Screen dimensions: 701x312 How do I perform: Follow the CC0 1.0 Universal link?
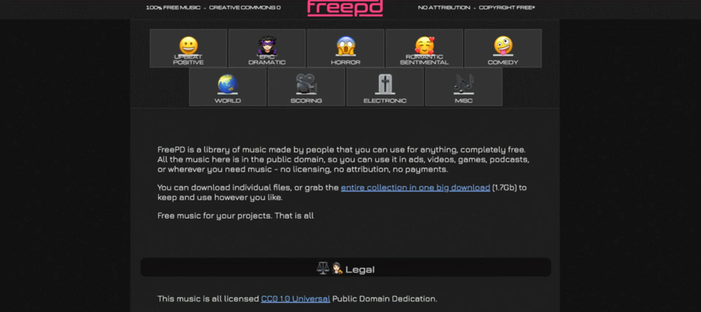point(295,299)
